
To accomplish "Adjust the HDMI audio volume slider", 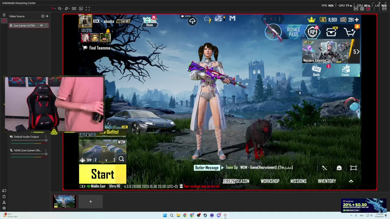I will (29, 154).
